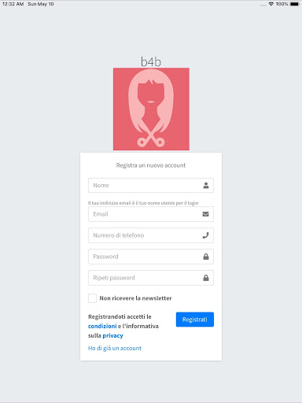Tap the Wi-Fi status icon
302x403 pixels.
(x=271, y=4)
